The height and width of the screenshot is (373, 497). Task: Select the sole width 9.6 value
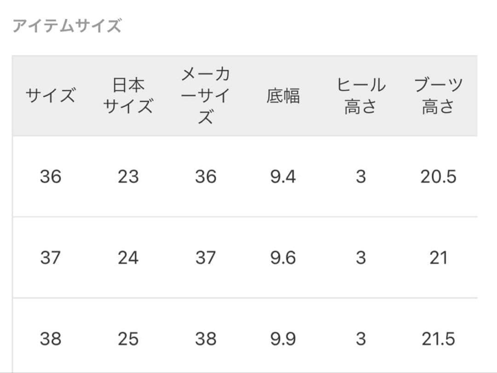click(x=283, y=257)
